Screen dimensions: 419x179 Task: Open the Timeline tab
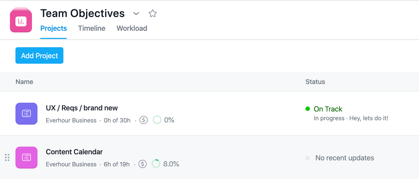coord(92,28)
